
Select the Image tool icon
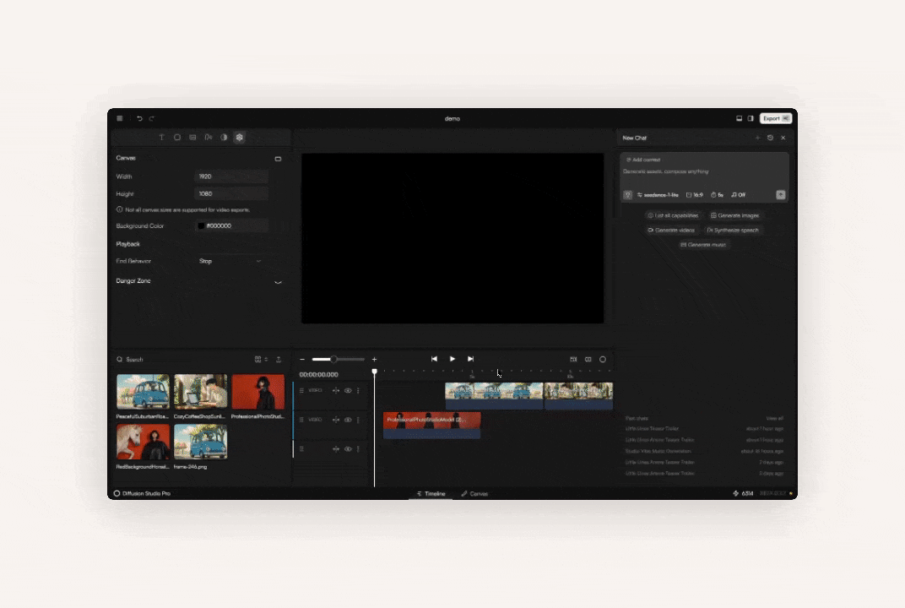coord(192,138)
